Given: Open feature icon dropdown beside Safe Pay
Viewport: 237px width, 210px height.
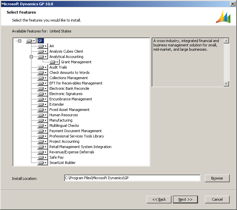Looking at the screenshot, I should tap(43, 157).
